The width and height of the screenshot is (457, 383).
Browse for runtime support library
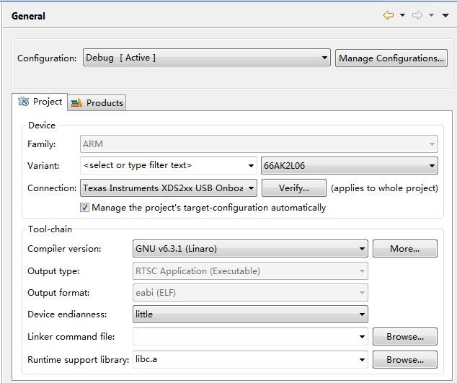[x=404, y=359]
